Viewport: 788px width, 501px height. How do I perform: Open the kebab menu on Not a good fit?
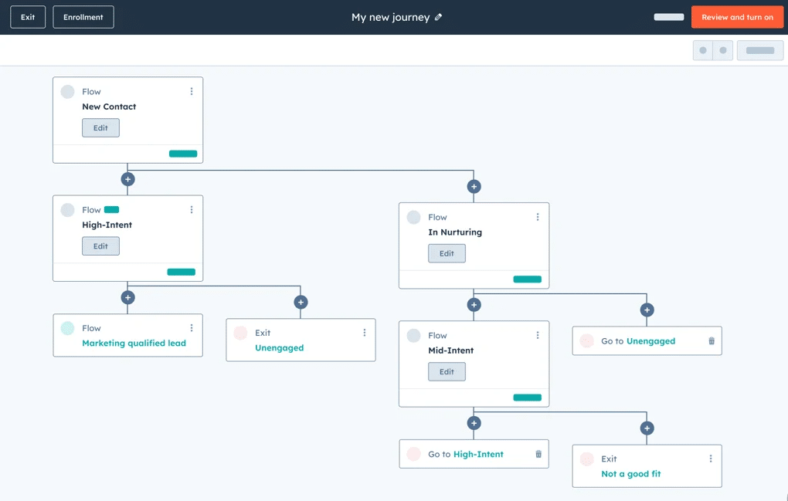(x=711, y=459)
